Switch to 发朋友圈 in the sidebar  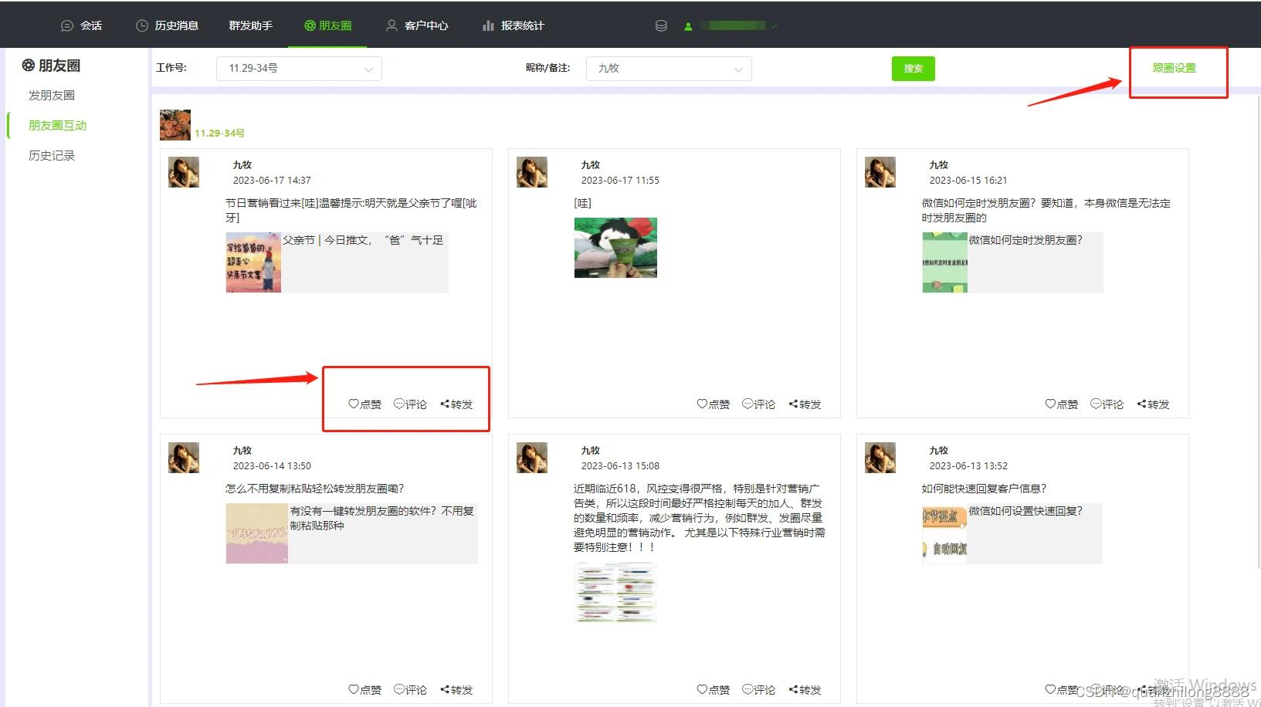51,95
